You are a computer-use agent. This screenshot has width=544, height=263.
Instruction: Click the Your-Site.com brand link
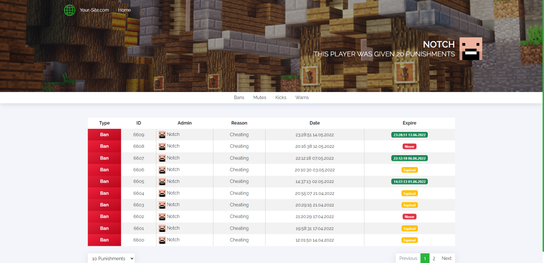(x=94, y=10)
